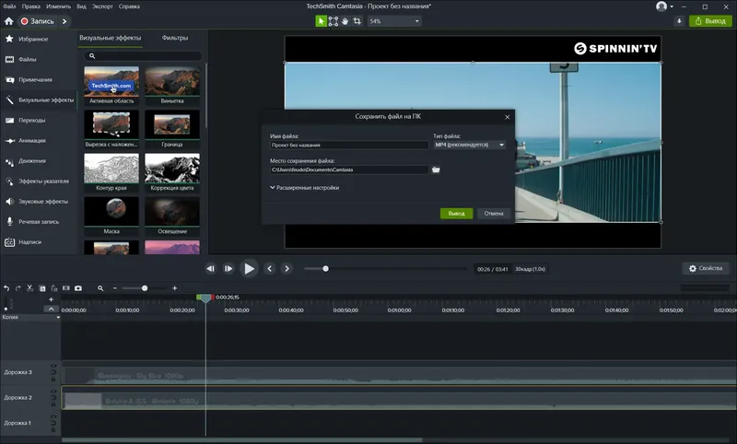Click the camera snapshot icon above timeline
The image size is (737, 444).
[x=78, y=288]
